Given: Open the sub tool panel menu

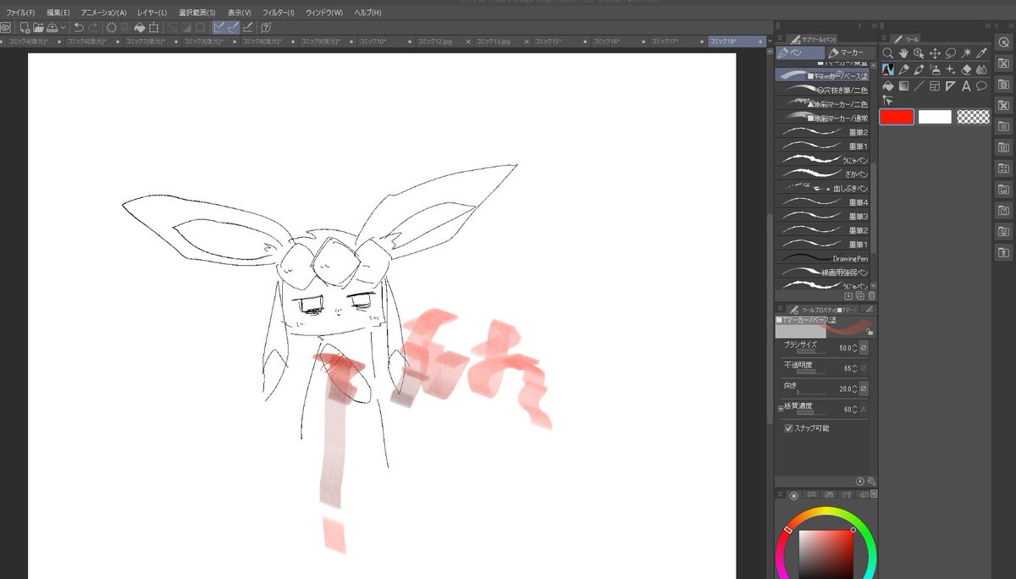Looking at the screenshot, I should pyautogui.click(x=780, y=38).
